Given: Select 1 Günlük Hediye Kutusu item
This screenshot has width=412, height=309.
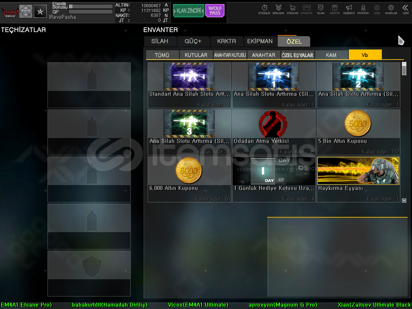Looking at the screenshot, I should click(x=274, y=179).
